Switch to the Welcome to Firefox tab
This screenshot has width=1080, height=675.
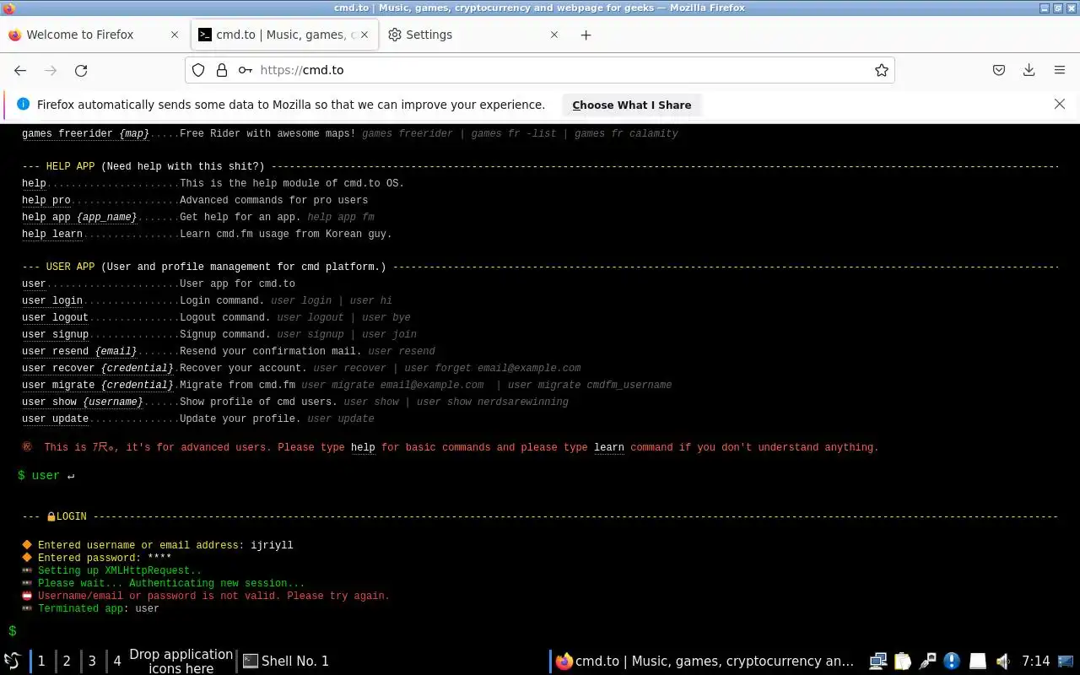tap(94, 35)
